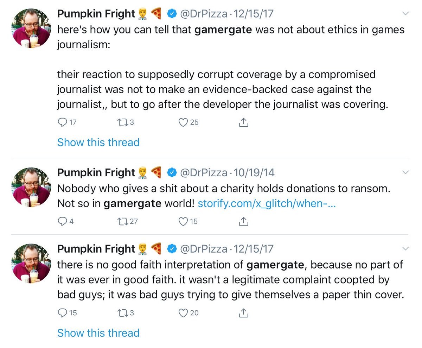Show this thread under the last tweet
The height and width of the screenshot is (348, 422).
pos(98,333)
